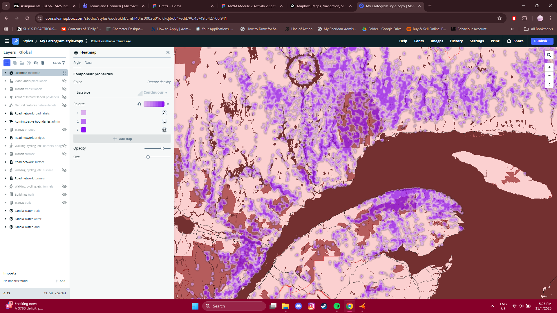Select color stop 3 swatch
Viewport: 557px width, 313px height.
[x=84, y=130]
